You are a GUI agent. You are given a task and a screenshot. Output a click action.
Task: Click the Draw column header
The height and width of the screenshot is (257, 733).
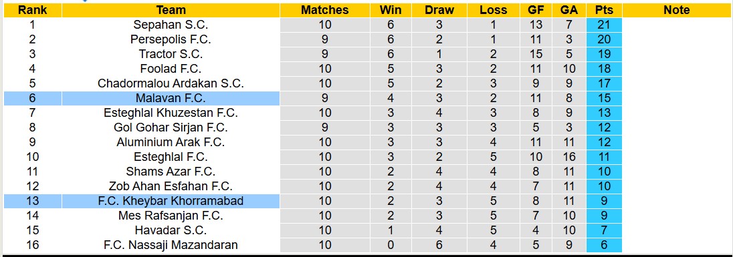439,10
